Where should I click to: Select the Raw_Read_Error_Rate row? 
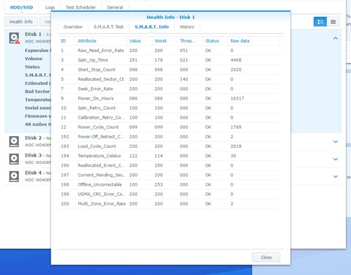(x=169, y=50)
